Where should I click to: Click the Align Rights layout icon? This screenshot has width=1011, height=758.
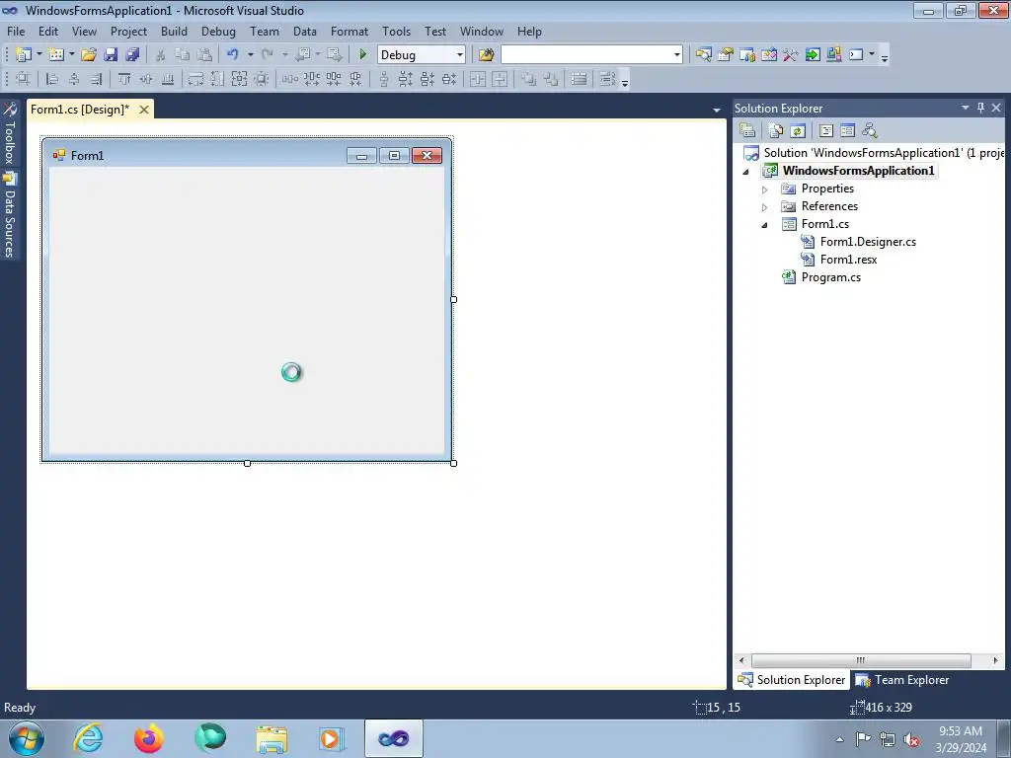[96, 79]
